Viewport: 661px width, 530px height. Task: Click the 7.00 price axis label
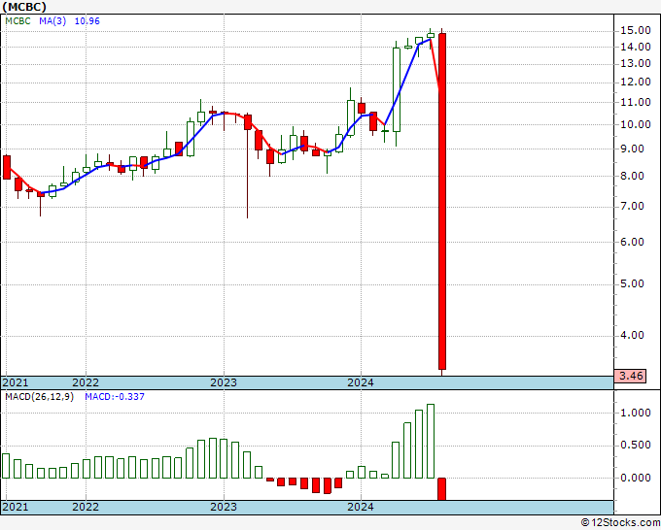click(633, 207)
